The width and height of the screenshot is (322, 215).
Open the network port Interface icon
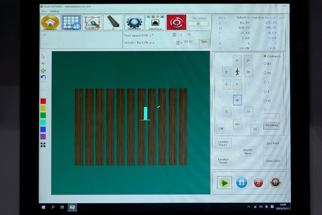pyautogui.click(x=155, y=23)
